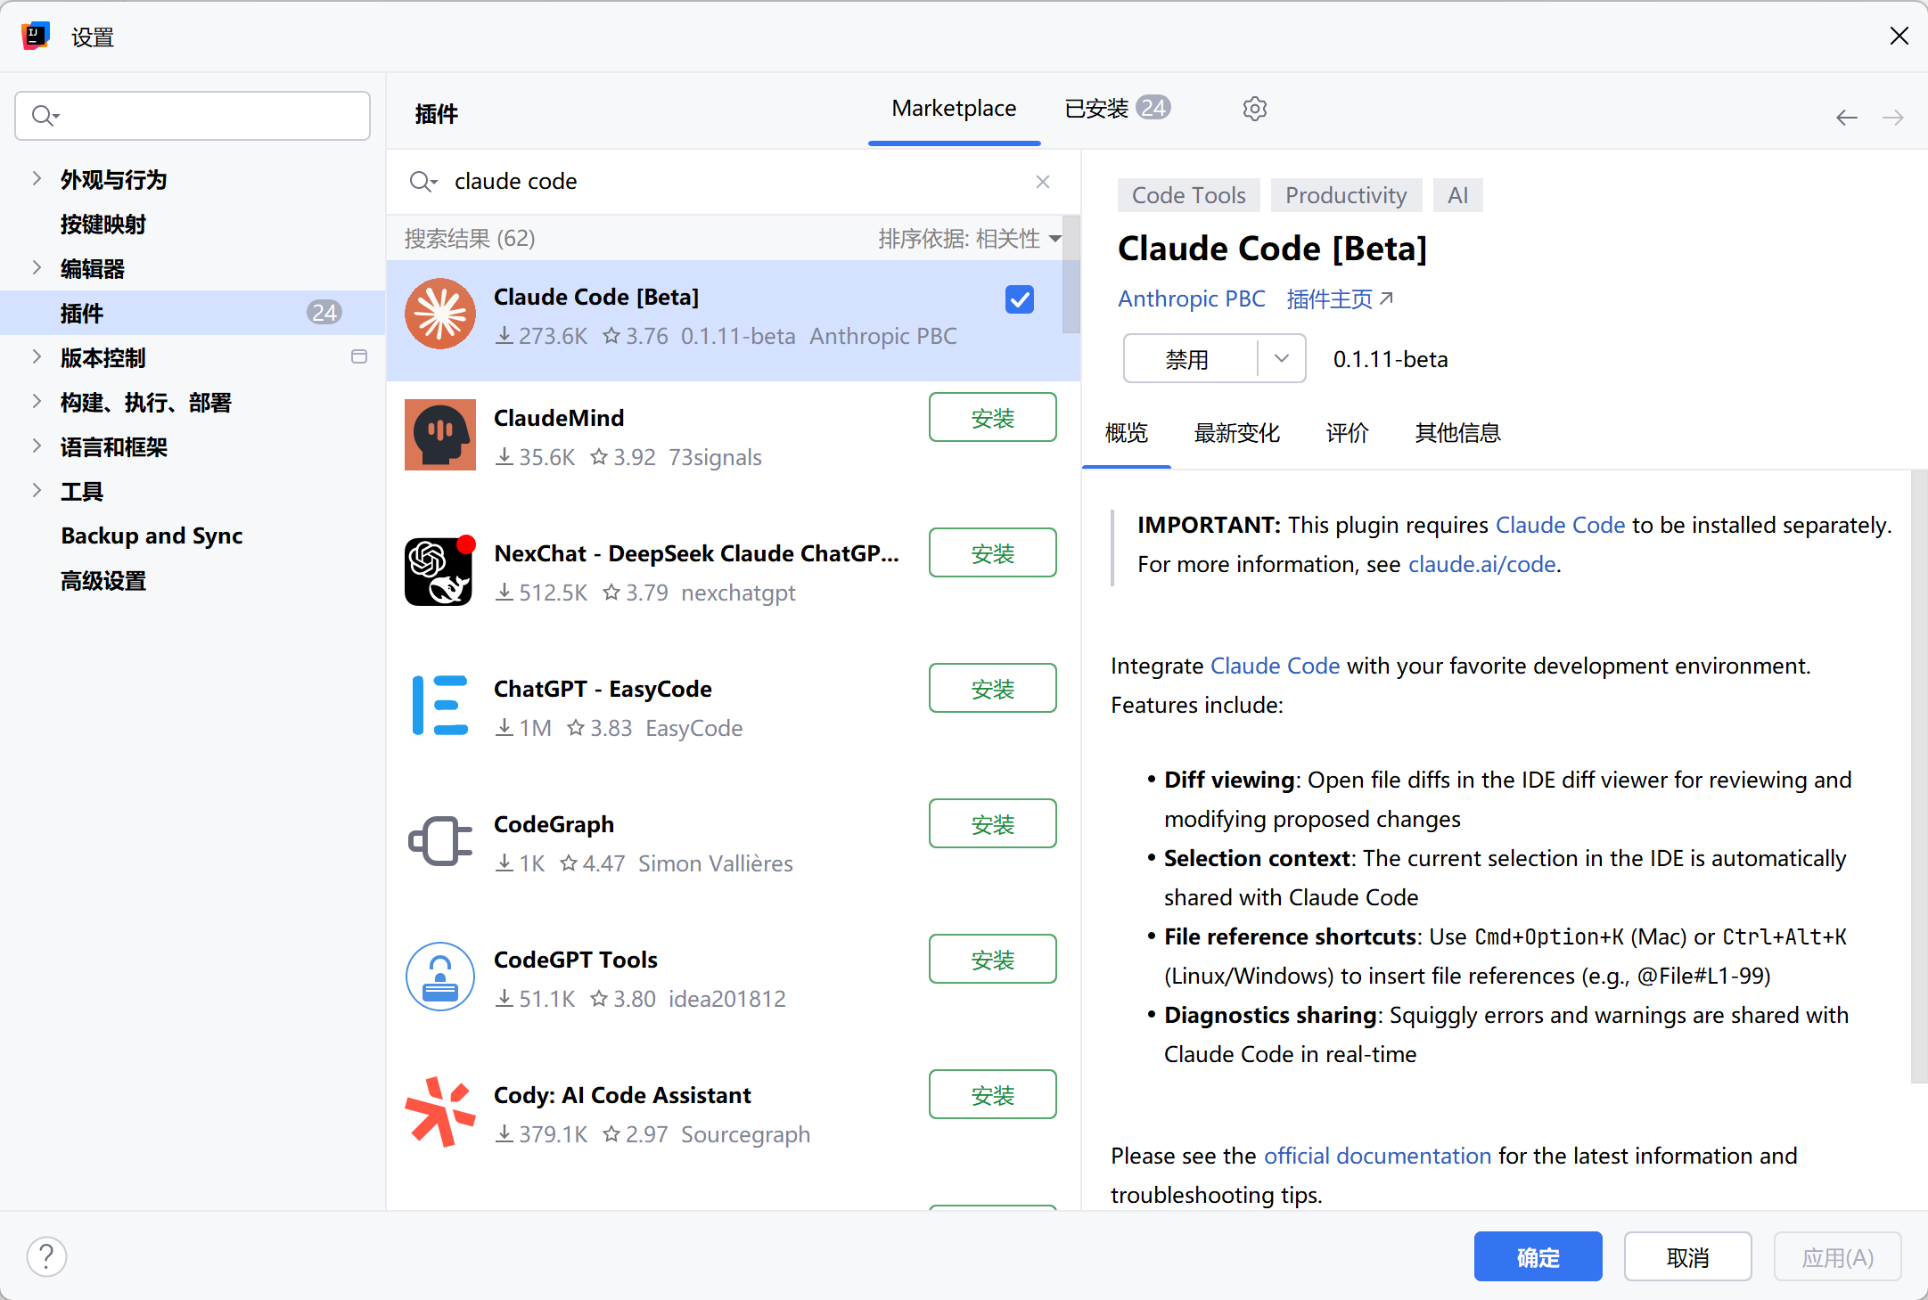1928x1300 pixels.
Task: Click the CodeGPT Tools plugin icon
Action: (x=439, y=977)
